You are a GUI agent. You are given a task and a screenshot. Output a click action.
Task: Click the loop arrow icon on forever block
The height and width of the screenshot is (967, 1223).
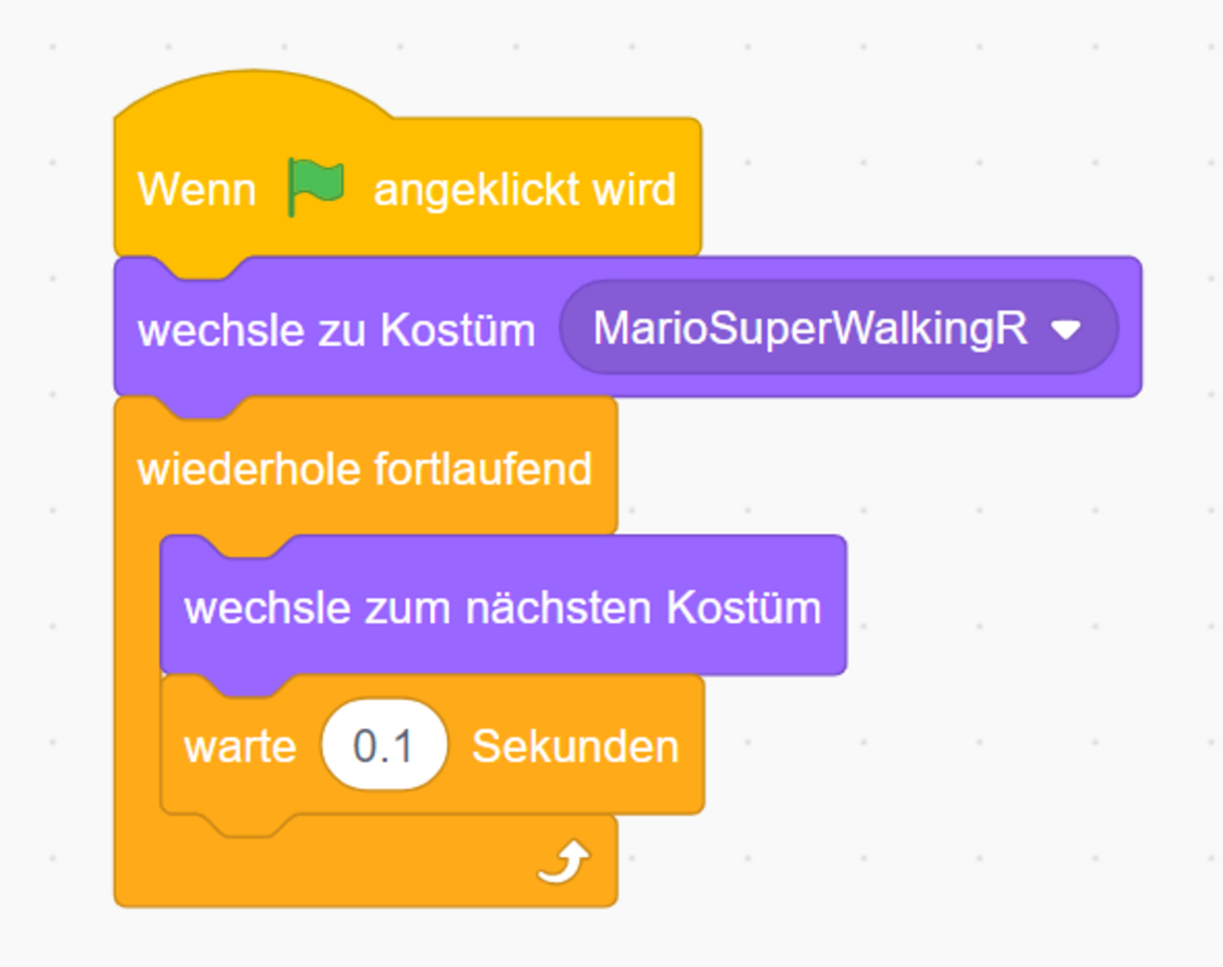[564, 862]
